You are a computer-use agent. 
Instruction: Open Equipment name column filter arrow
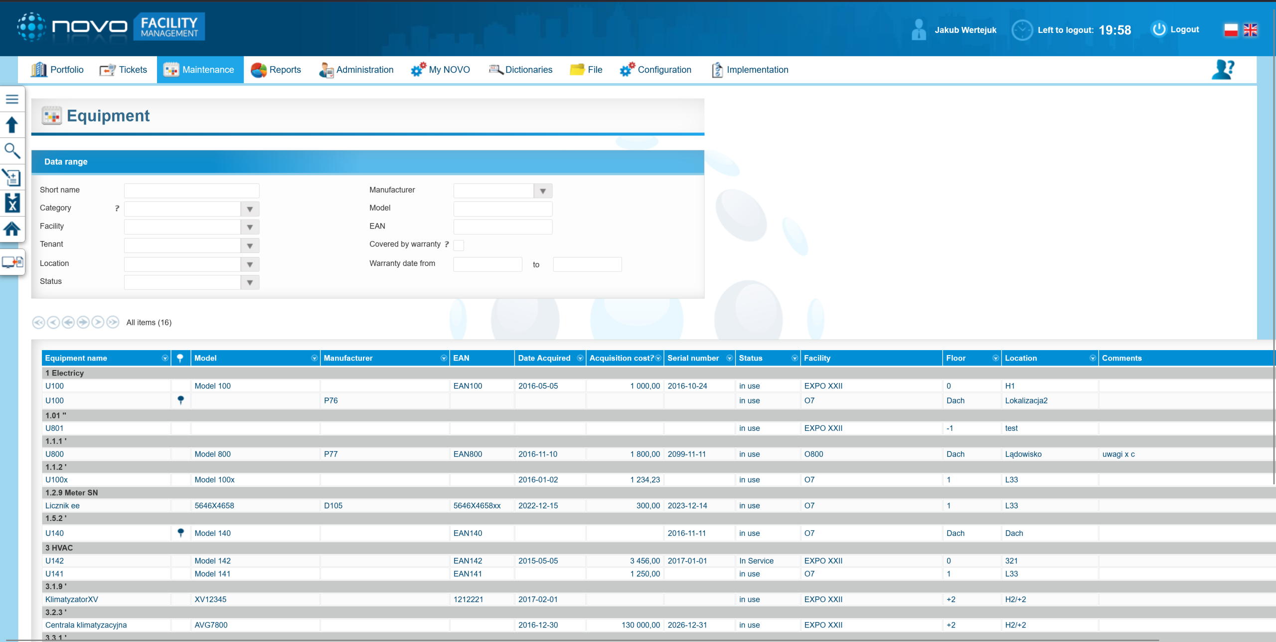point(165,358)
